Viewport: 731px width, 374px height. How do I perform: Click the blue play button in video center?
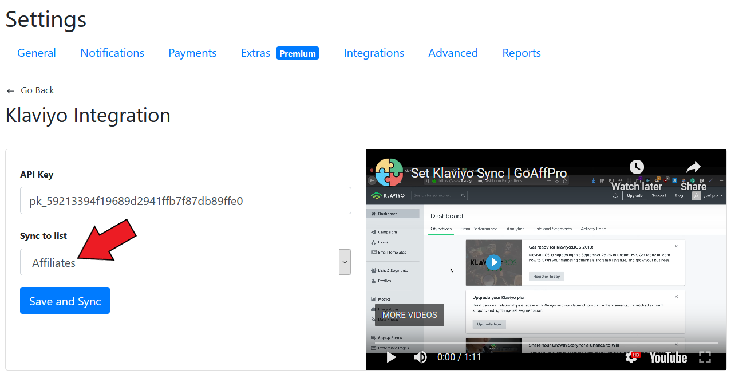pyautogui.click(x=493, y=262)
